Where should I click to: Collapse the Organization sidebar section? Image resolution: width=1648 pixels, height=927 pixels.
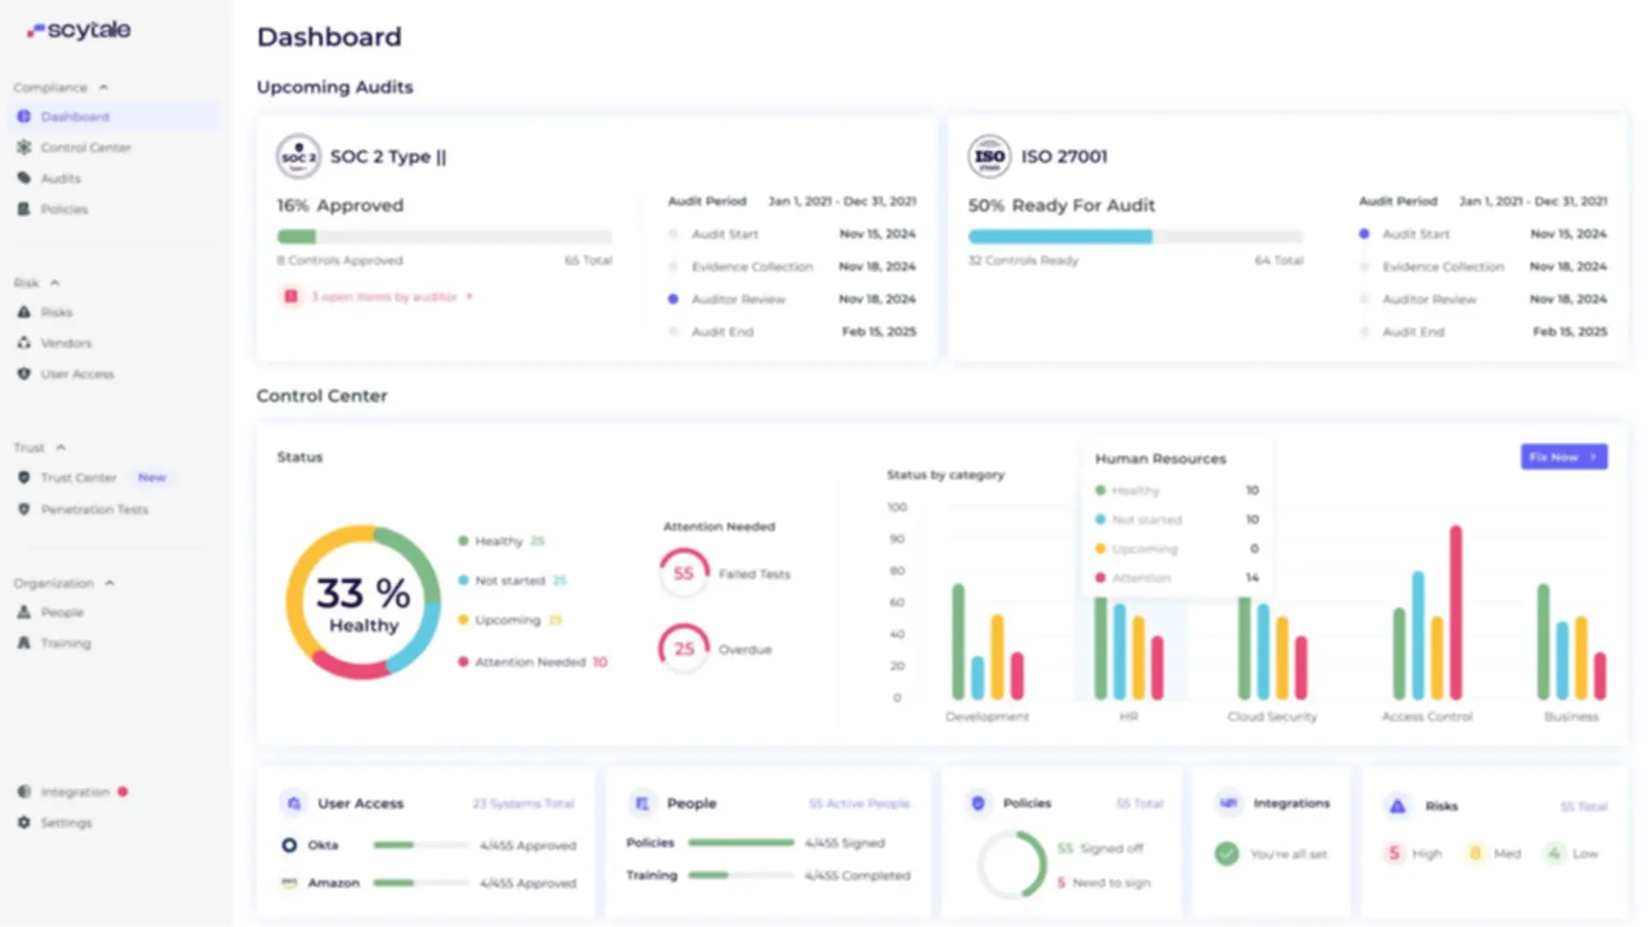[x=110, y=583]
